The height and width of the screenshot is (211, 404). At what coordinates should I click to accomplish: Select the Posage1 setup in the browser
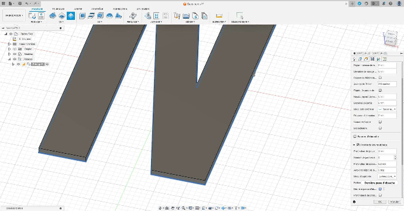(x=37, y=64)
